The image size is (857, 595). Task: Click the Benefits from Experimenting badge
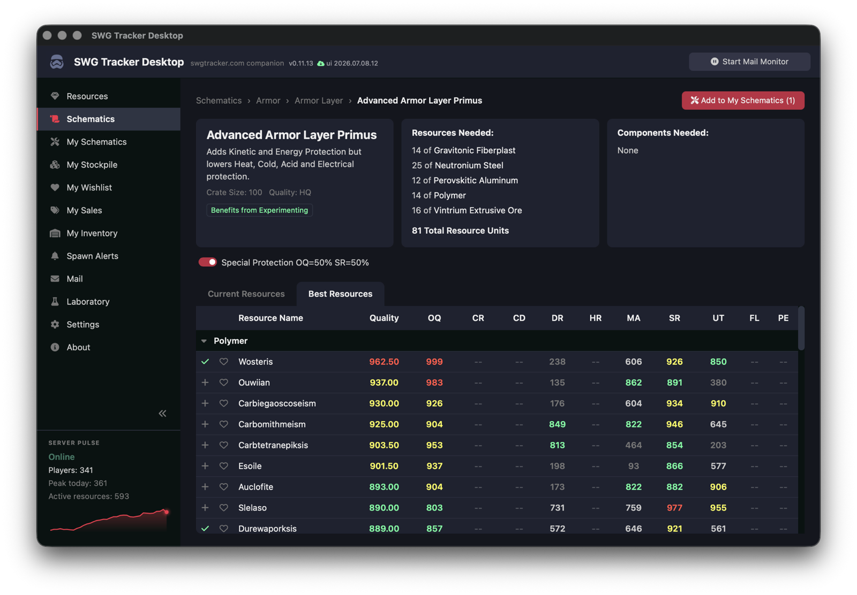tap(259, 210)
